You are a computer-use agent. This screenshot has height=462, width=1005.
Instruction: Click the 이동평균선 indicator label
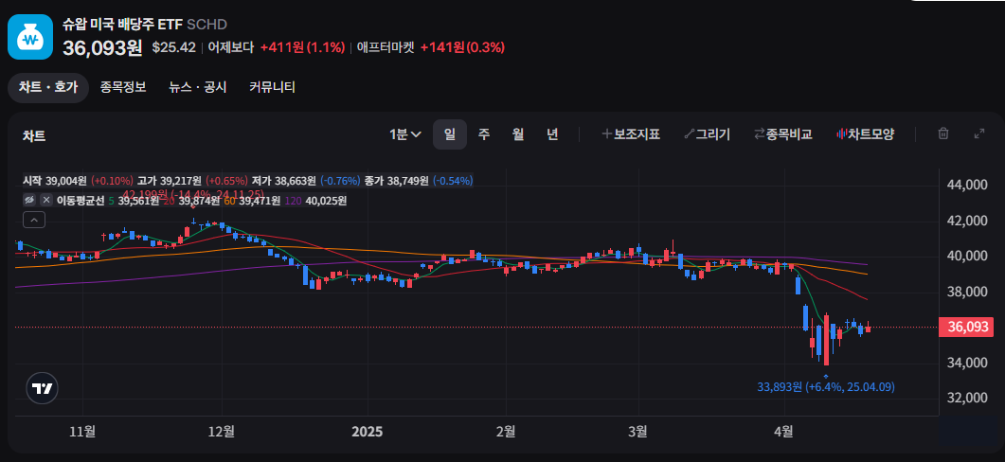pos(81,201)
